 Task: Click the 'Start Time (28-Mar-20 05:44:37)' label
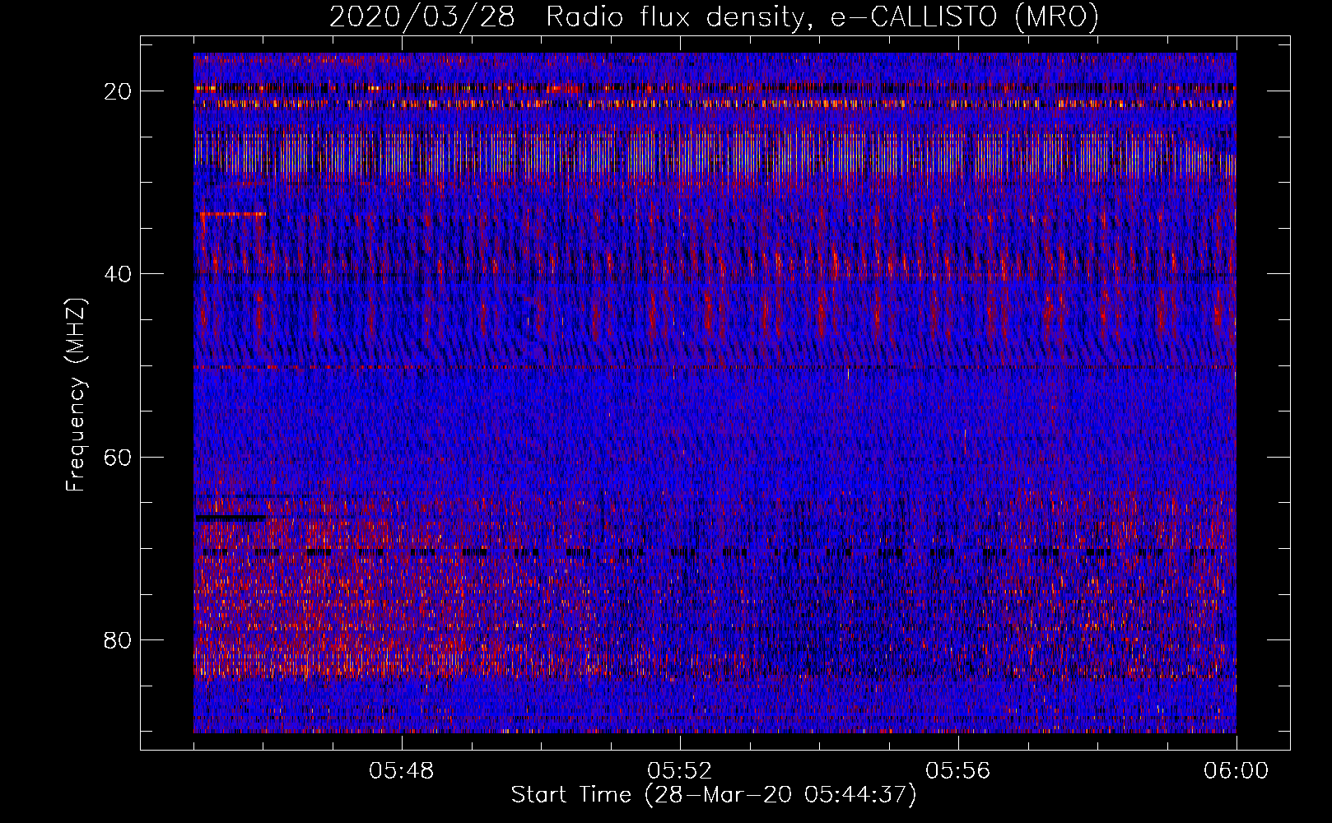point(714,795)
